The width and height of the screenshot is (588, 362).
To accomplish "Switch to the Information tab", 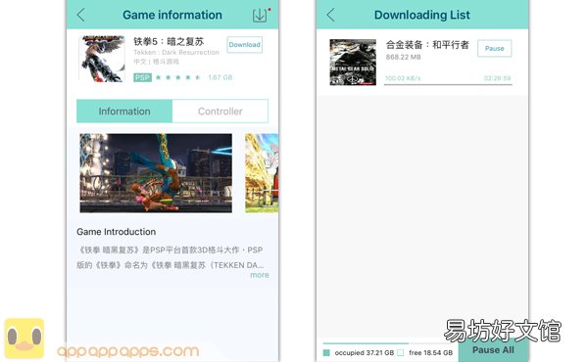I will (x=124, y=112).
